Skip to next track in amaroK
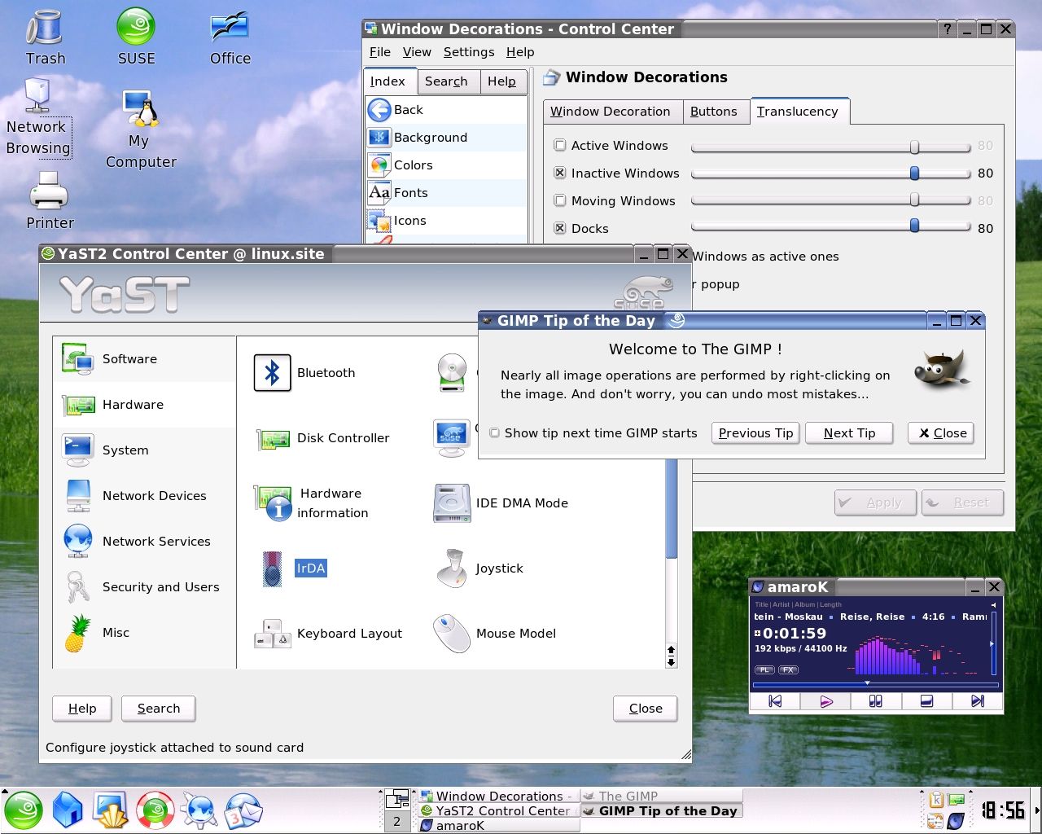 [978, 701]
